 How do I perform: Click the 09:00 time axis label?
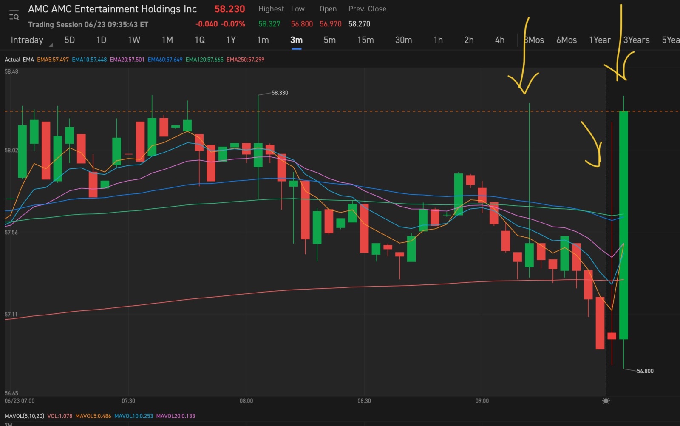[482, 401]
